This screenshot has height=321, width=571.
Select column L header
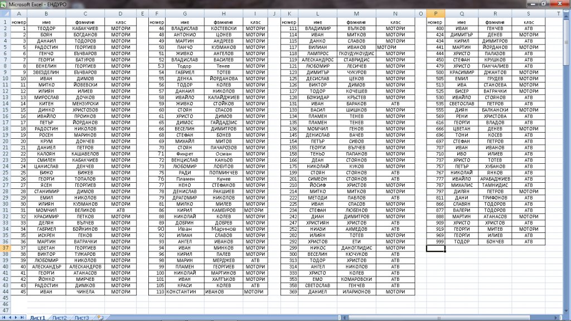pyautogui.click(x=317, y=14)
